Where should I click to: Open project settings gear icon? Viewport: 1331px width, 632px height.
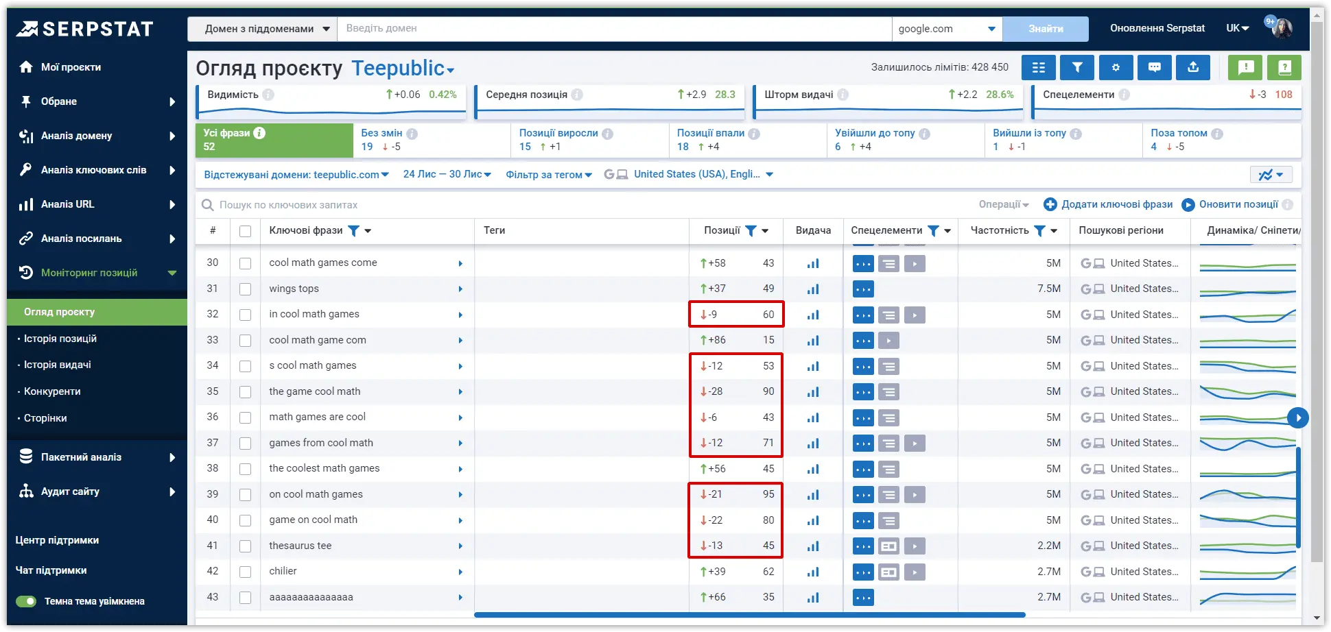1116,67
